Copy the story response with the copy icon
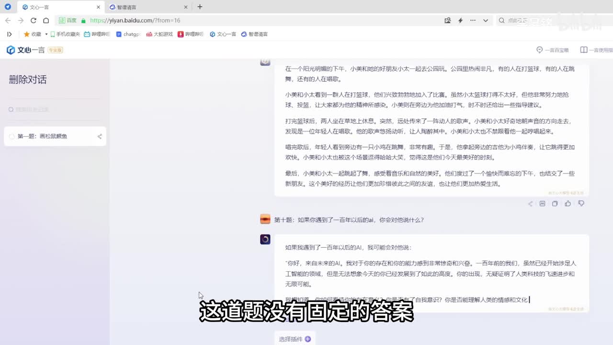 click(x=555, y=204)
